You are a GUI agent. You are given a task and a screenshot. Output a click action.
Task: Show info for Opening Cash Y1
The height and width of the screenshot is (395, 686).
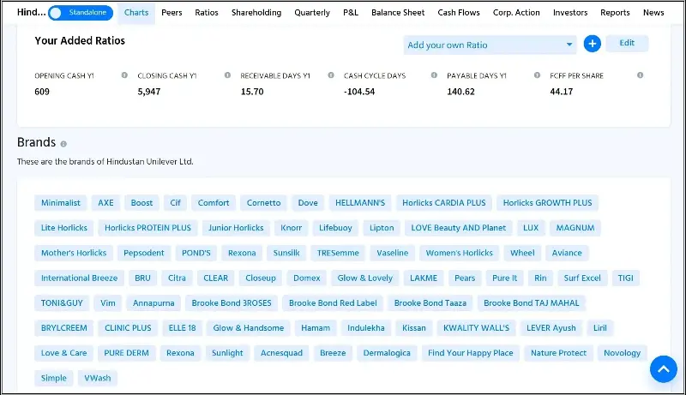click(x=124, y=75)
